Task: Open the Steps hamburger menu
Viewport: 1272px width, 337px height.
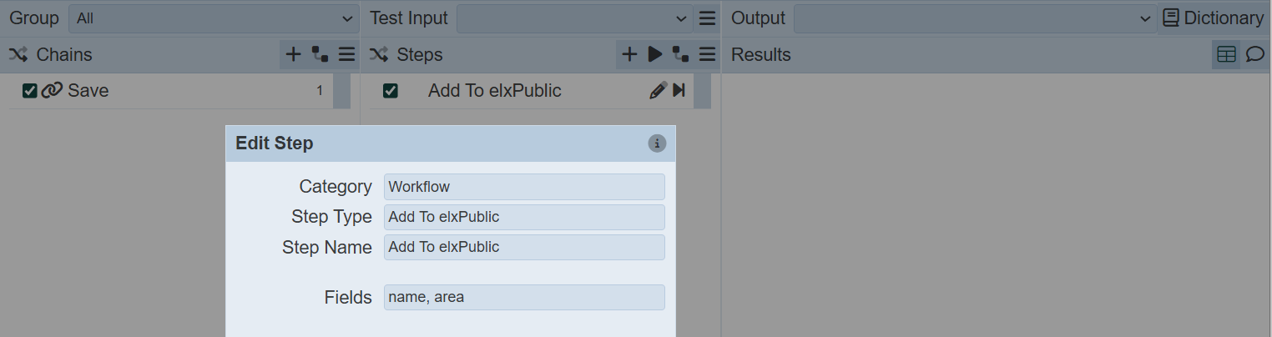Action: pyautogui.click(x=708, y=55)
